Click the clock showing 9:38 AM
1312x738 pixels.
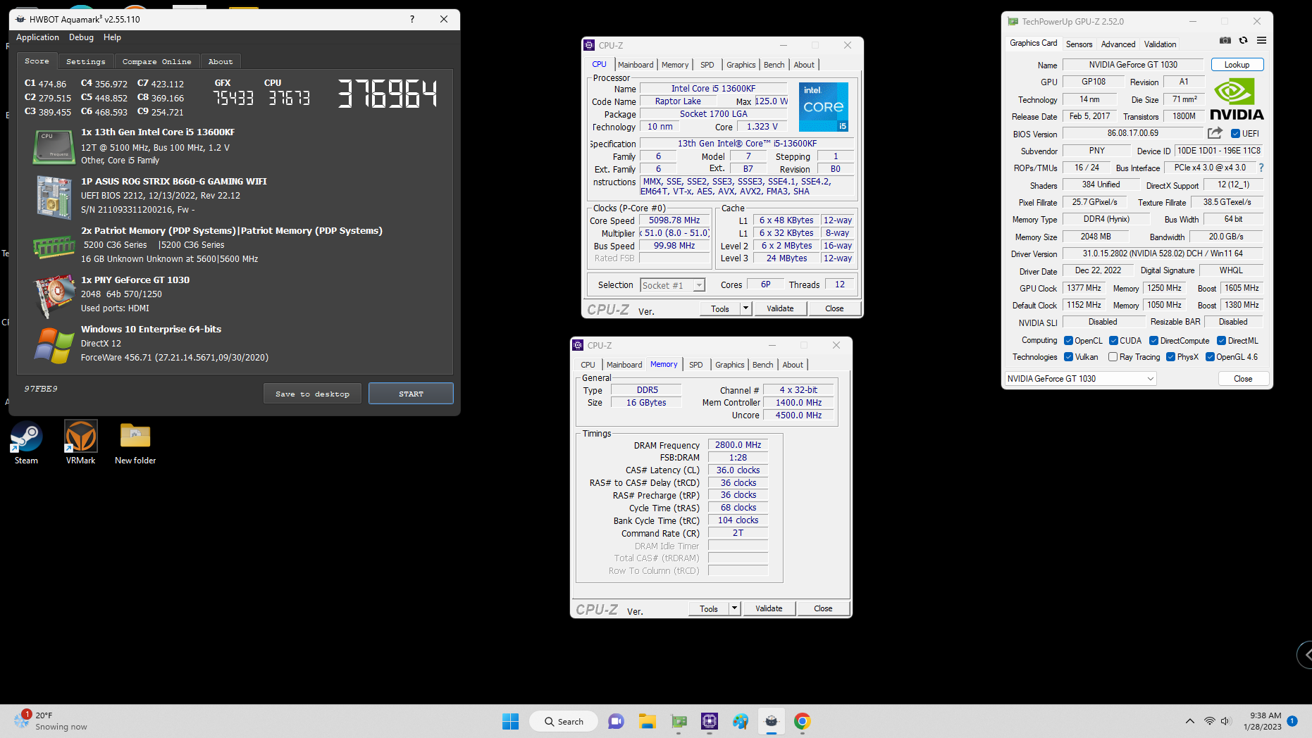[1263, 721]
